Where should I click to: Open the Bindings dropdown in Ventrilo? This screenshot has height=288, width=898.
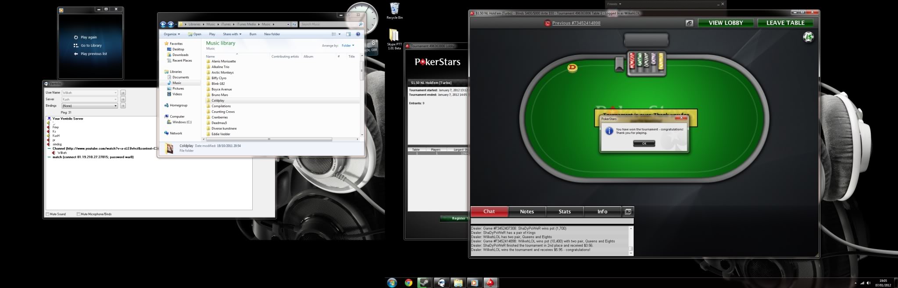pyautogui.click(x=89, y=106)
